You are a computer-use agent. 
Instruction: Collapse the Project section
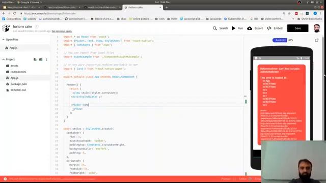(4, 59)
